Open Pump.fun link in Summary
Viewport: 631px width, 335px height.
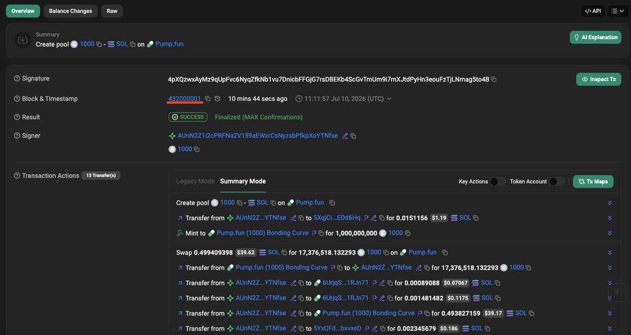169,44
